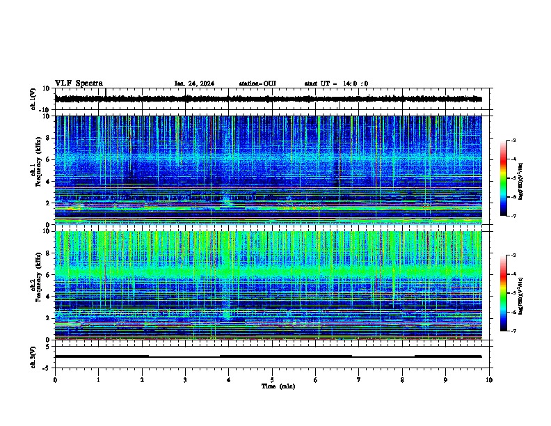Screen dimensions: 551x426
Task: Click the "station=OUJ" header label
Action: pos(257,84)
